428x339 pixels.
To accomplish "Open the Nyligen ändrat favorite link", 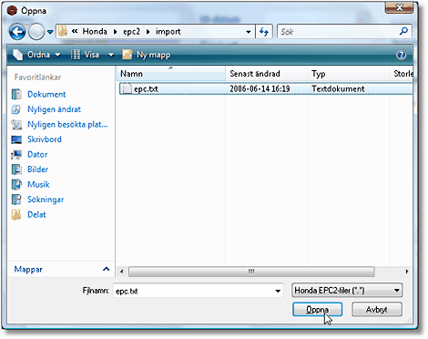I will tap(54, 109).
